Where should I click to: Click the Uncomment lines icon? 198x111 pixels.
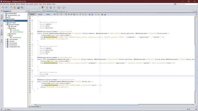(105, 14)
